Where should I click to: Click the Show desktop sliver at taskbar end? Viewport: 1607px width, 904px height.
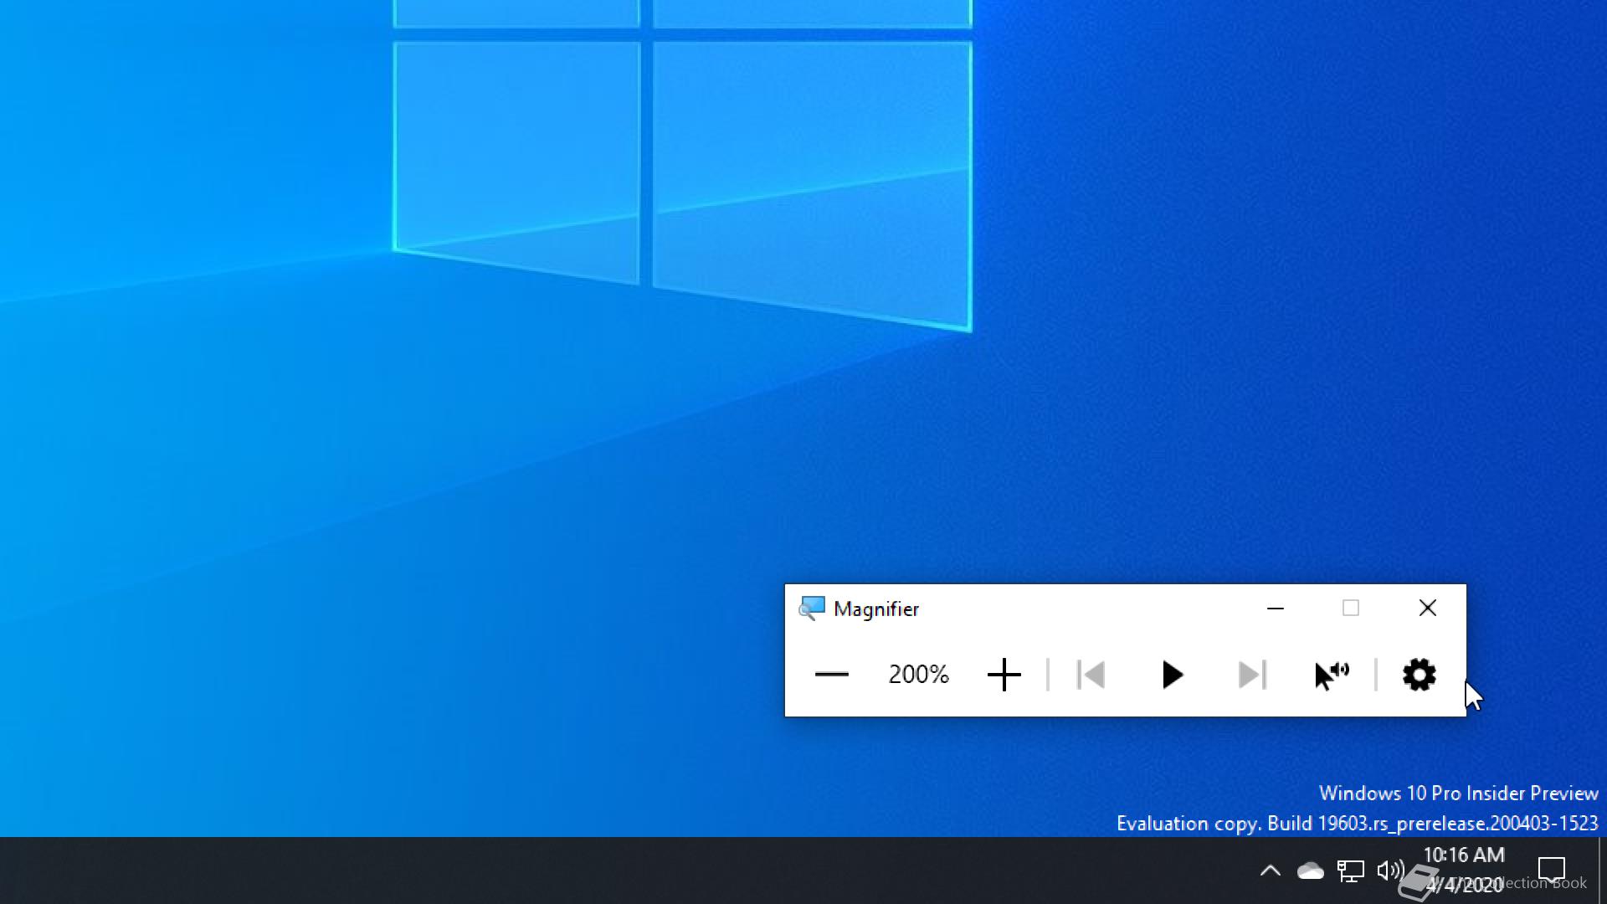point(1602,871)
